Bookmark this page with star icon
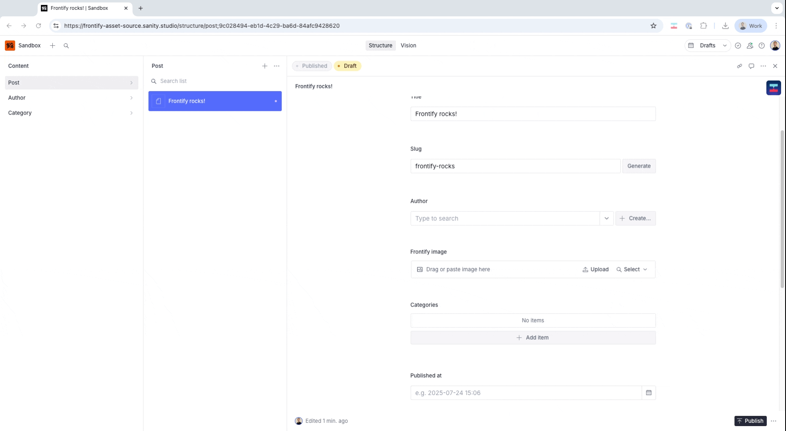The width and height of the screenshot is (786, 431). [x=653, y=26]
